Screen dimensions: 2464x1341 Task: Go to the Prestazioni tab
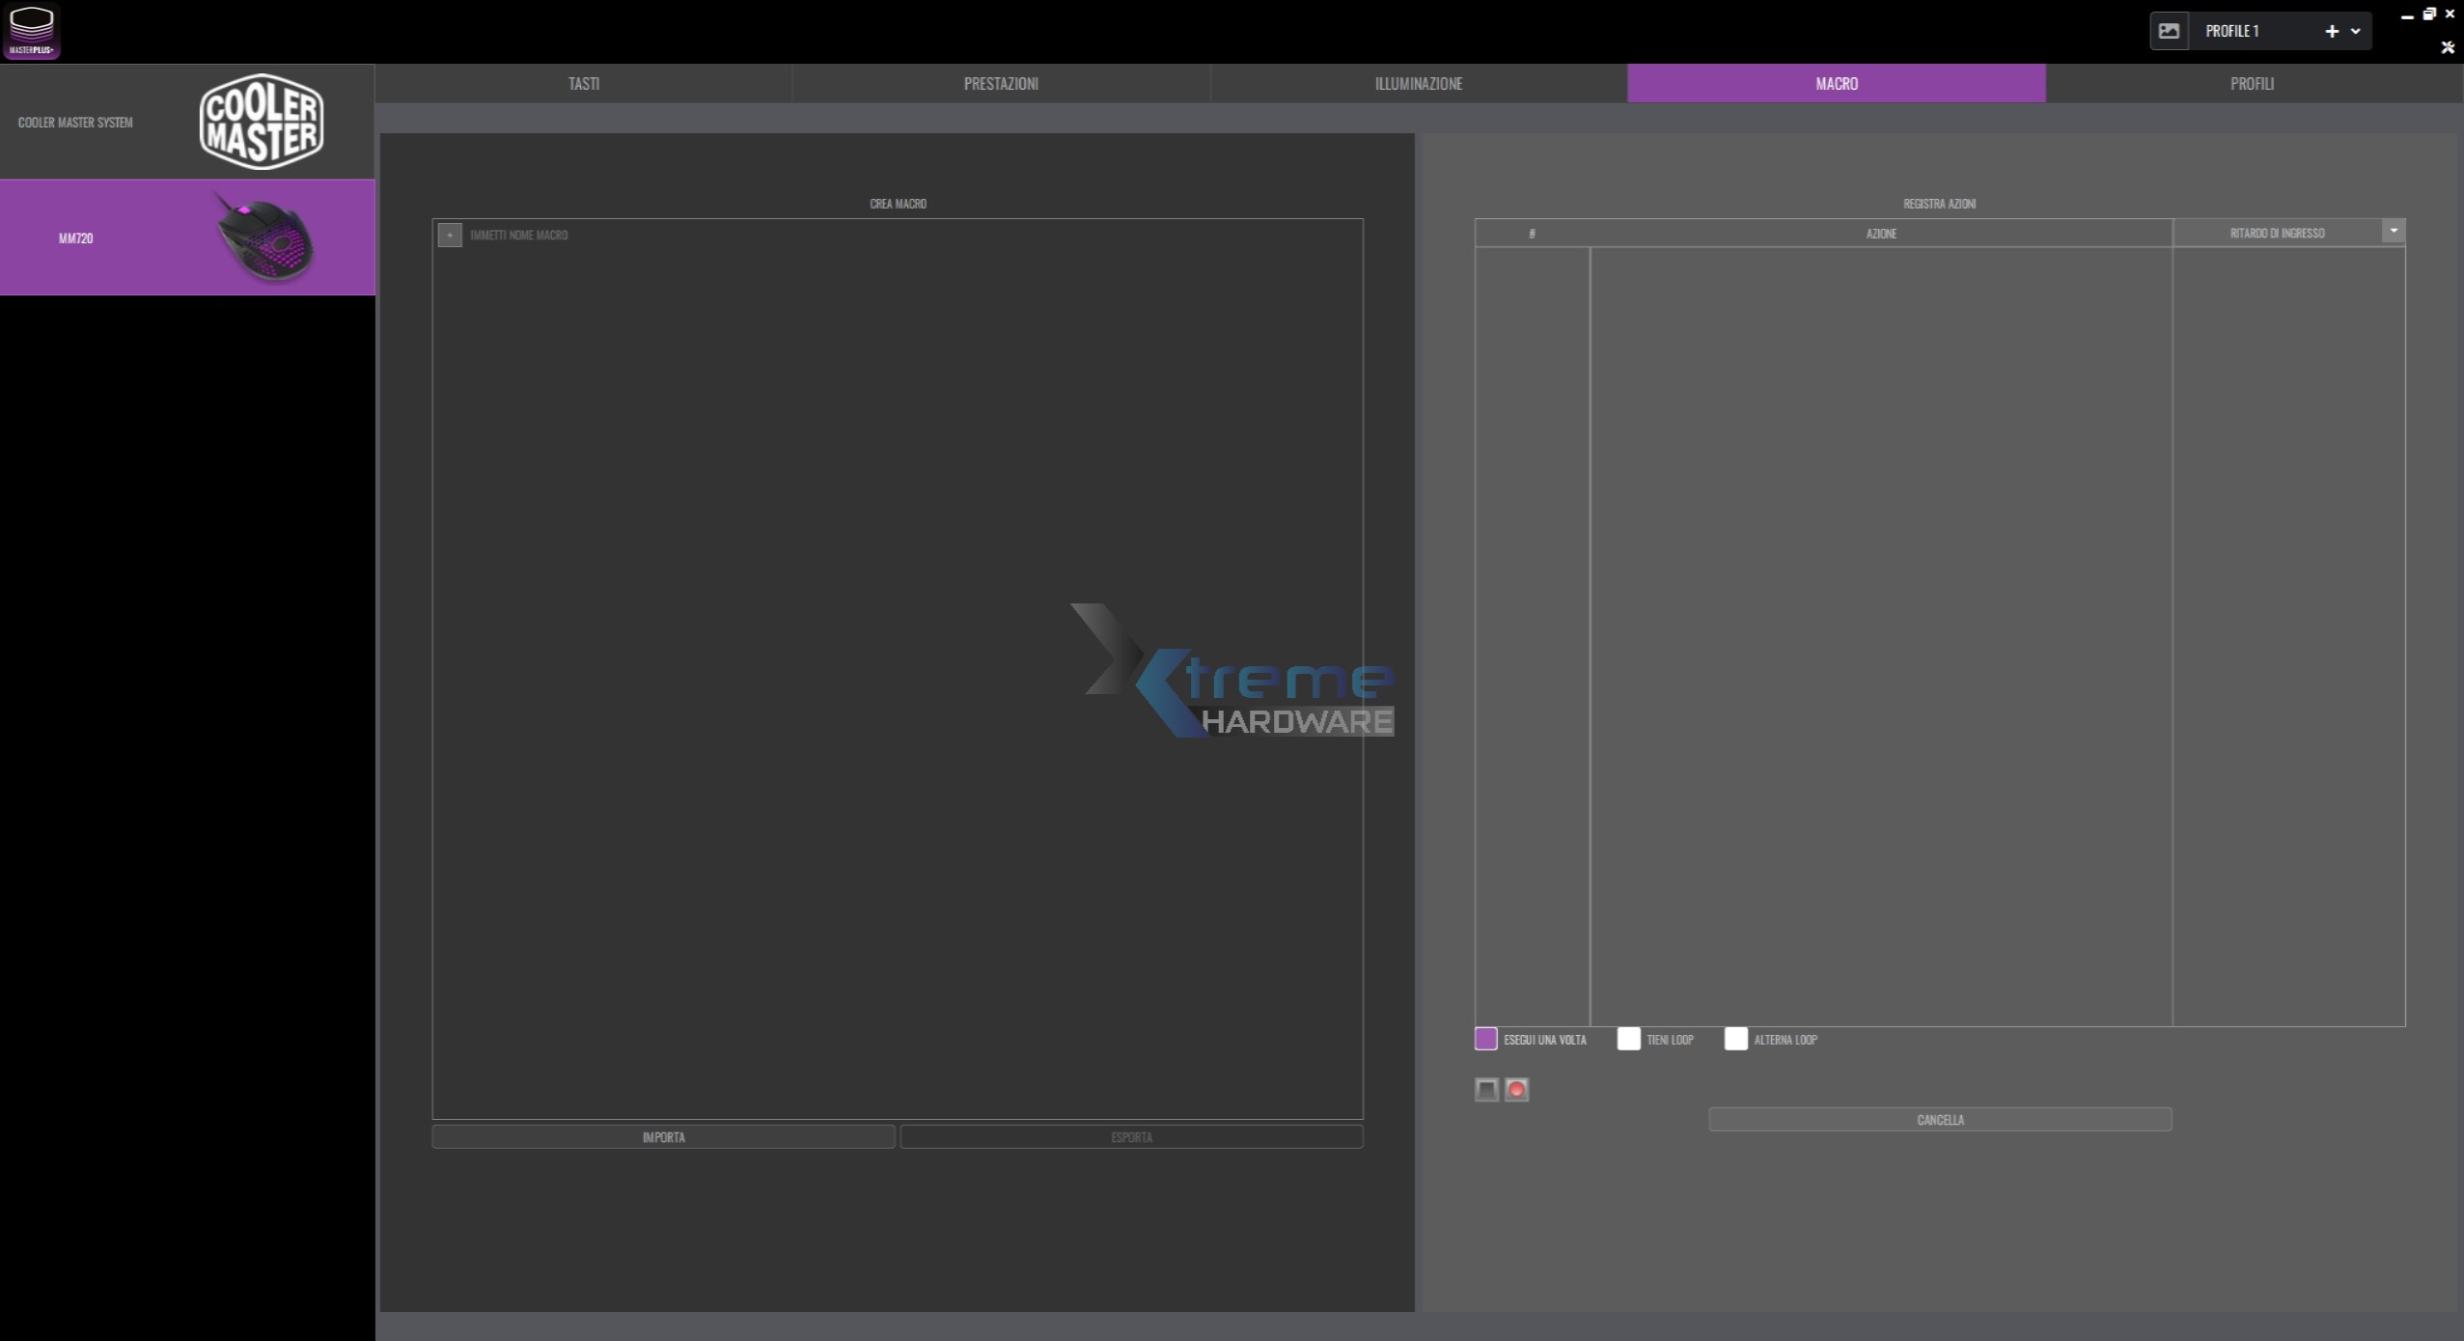[1001, 84]
